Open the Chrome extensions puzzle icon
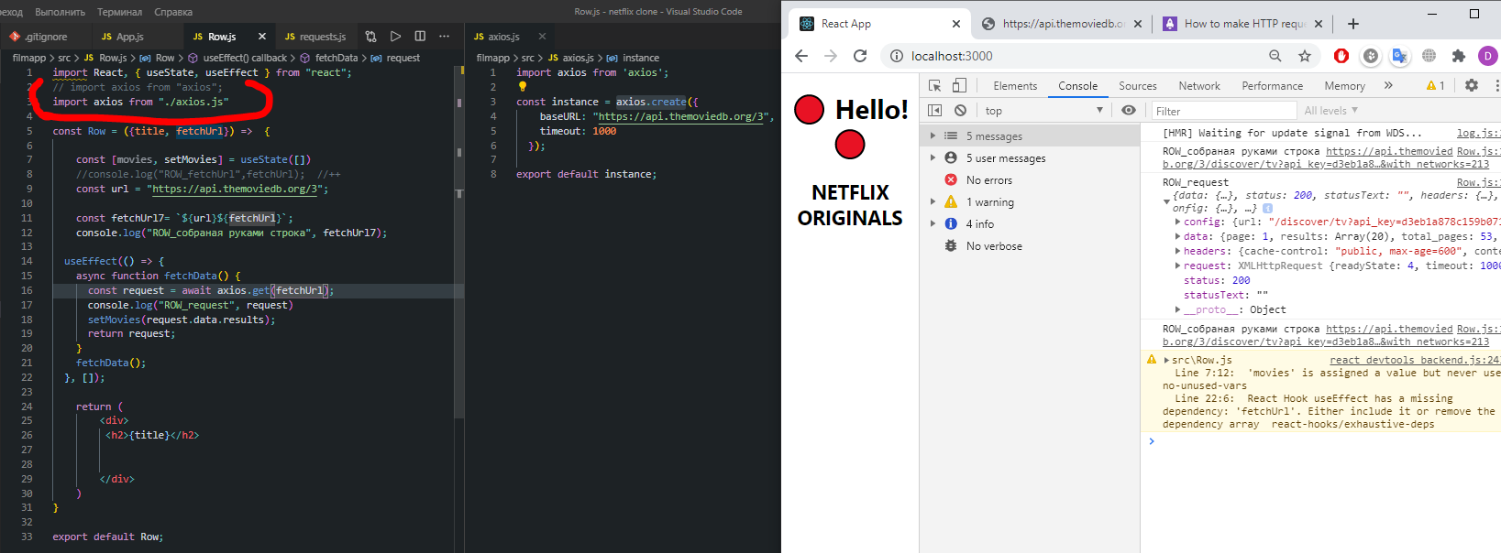 (x=1458, y=56)
